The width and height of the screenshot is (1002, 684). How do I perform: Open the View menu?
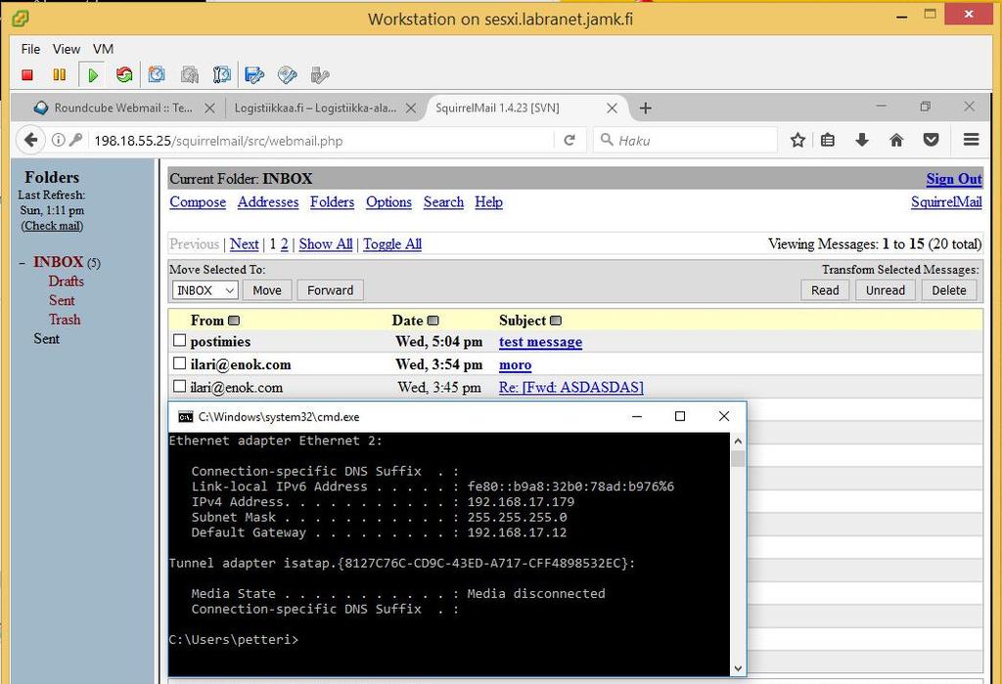(x=67, y=49)
